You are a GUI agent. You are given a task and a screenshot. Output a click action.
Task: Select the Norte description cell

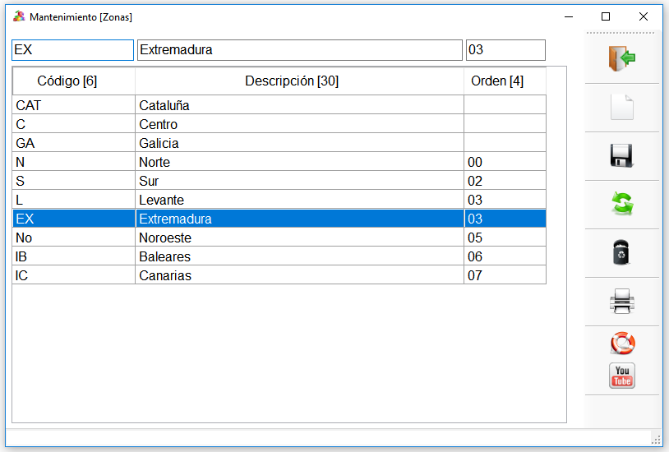click(299, 162)
